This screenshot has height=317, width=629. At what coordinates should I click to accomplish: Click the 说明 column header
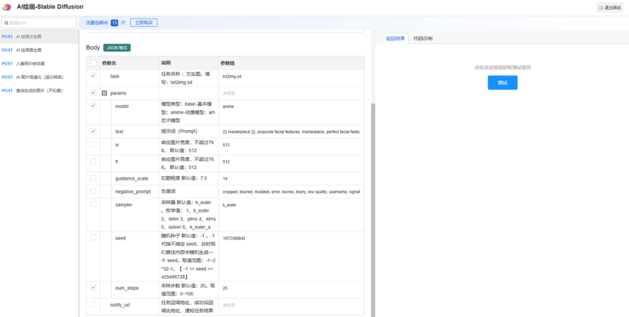coord(166,63)
